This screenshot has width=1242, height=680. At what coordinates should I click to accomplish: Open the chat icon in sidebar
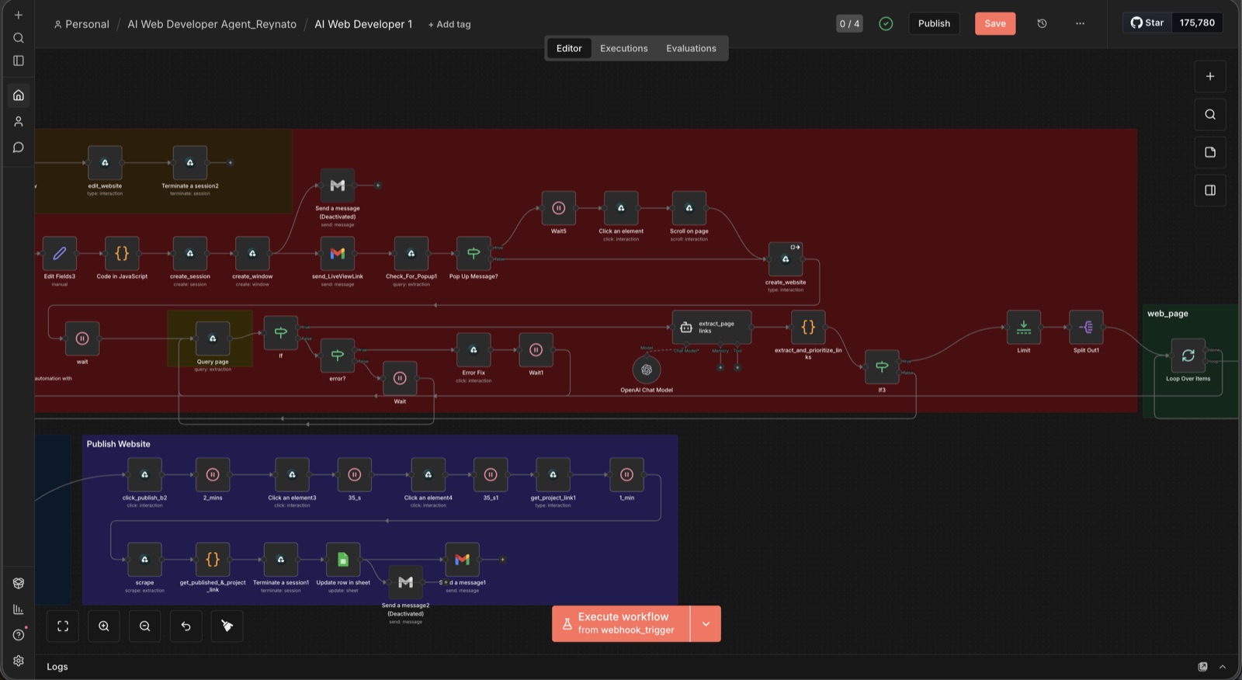click(x=19, y=147)
